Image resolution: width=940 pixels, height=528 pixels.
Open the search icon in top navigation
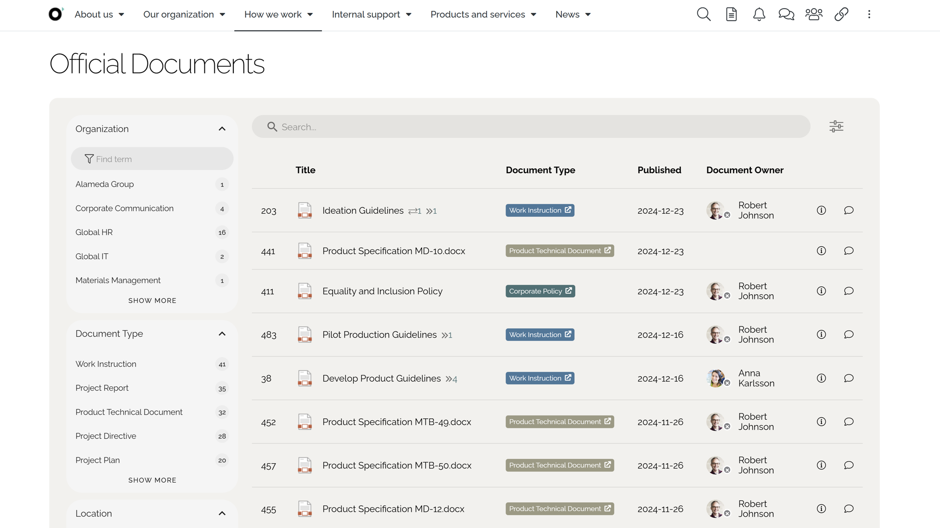pyautogui.click(x=704, y=14)
